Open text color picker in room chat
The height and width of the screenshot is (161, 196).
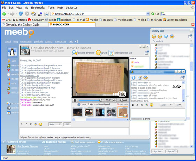point(36,124)
